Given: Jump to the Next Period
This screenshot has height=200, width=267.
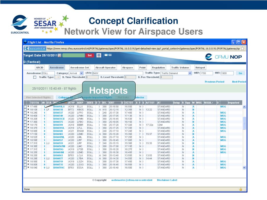Looking at the screenshot, I should 239,82.
